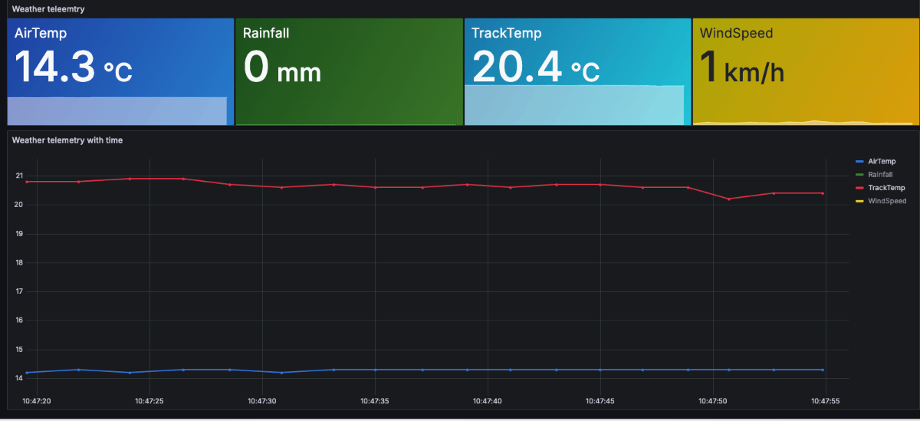Screen dimensions: 920x421
Task: Click the 17 y-axis label
Action: (x=19, y=291)
